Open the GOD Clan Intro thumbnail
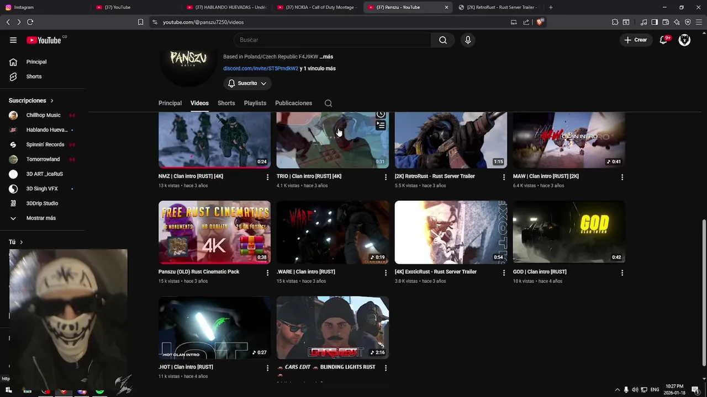Screen dimensions: 707x397 click(569, 232)
